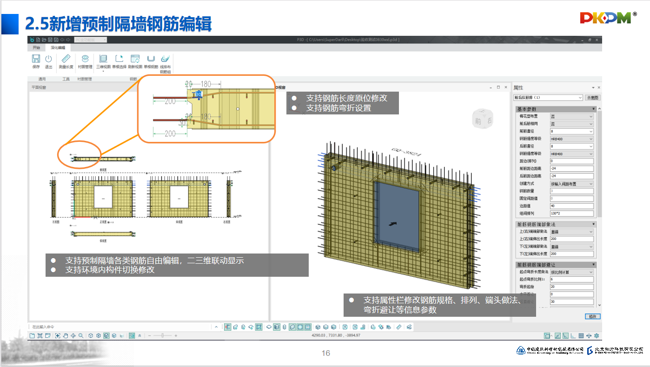
Task: Choose the 线排布钢筋组 rebar group tool
Action: click(165, 59)
